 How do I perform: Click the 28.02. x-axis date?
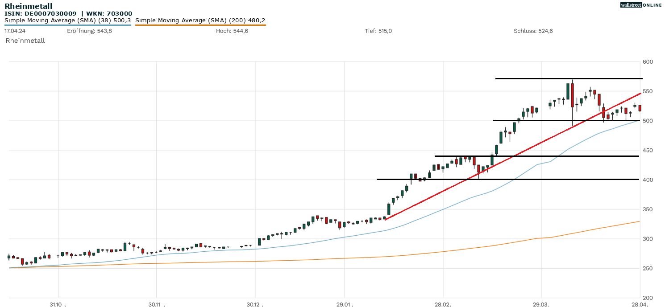click(443, 304)
